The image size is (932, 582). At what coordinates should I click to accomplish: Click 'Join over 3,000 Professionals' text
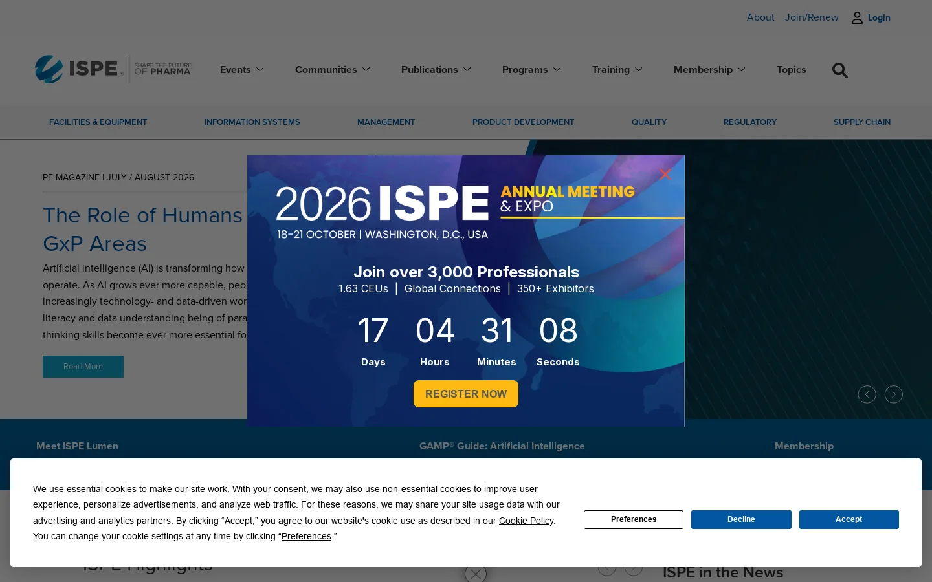tap(466, 272)
